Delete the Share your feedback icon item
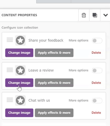 point(96,53)
